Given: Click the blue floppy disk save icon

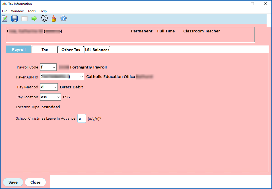Looking at the screenshot, I should [15, 18].
